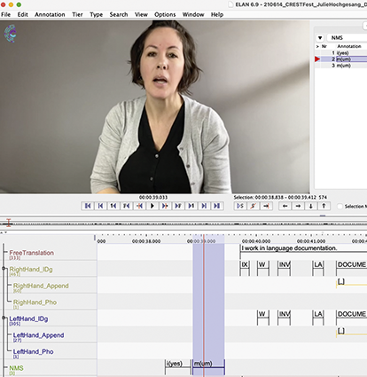Go to next annotation with right arrow
Viewport: 367px width, 377px height.
[298, 206]
